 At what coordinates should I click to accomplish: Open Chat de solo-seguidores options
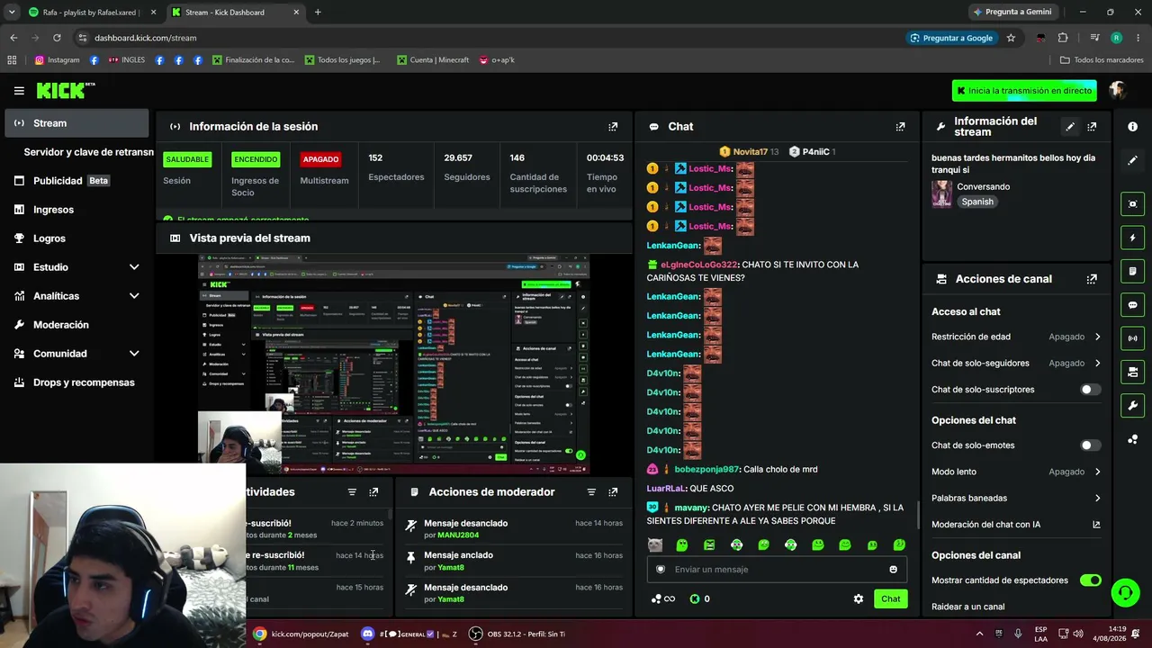1016,363
